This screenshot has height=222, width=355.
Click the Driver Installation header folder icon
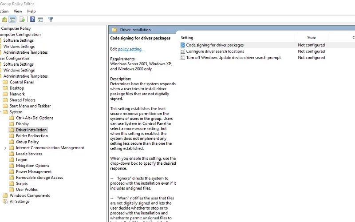point(114,30)
